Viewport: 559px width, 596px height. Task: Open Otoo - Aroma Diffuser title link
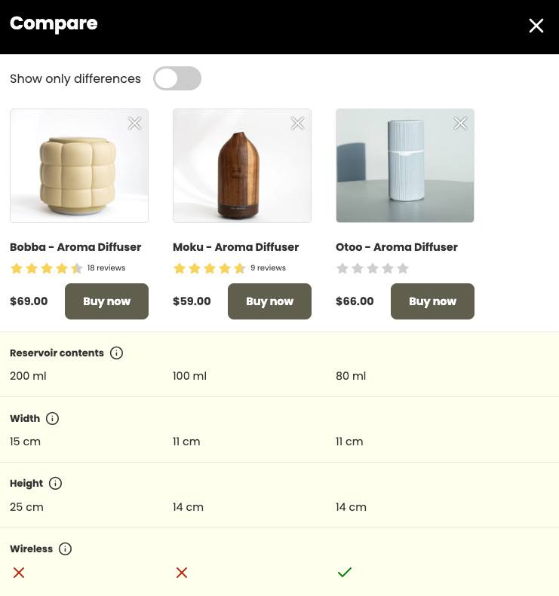(x=397, y=247)
